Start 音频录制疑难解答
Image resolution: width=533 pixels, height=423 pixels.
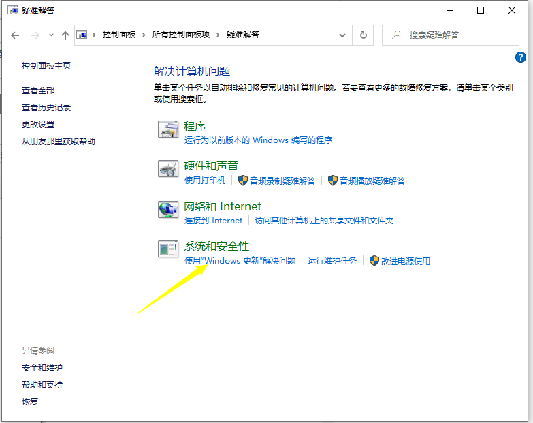282,181
